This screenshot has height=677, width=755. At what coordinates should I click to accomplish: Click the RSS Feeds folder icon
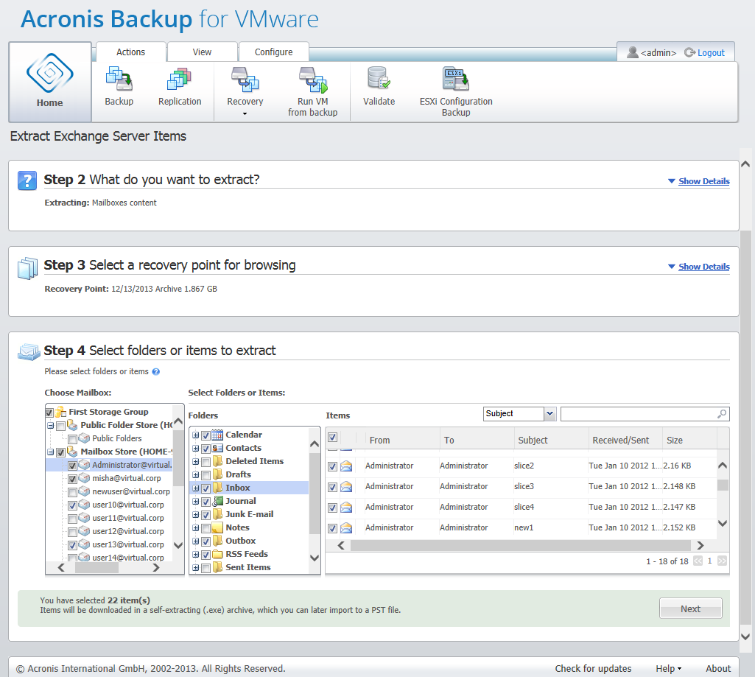click(217, 554)
